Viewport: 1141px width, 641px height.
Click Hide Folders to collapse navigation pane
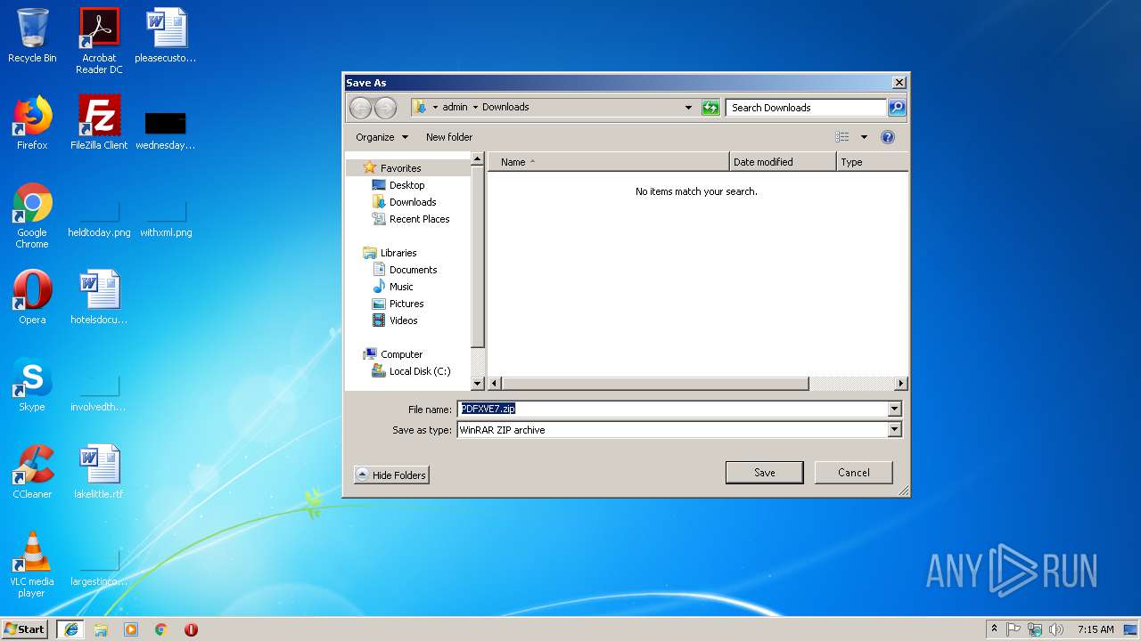[x=391, y=475]
